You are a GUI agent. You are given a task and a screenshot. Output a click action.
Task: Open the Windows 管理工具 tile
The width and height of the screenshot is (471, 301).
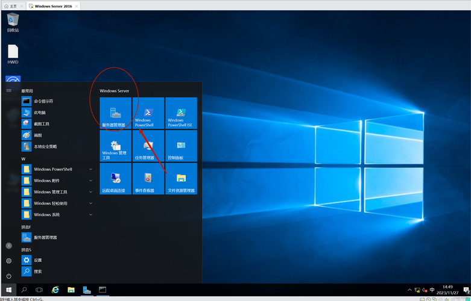[116, 146]
